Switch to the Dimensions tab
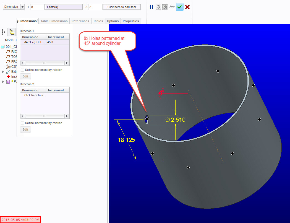290x223 pixels. tap(28, 21)
